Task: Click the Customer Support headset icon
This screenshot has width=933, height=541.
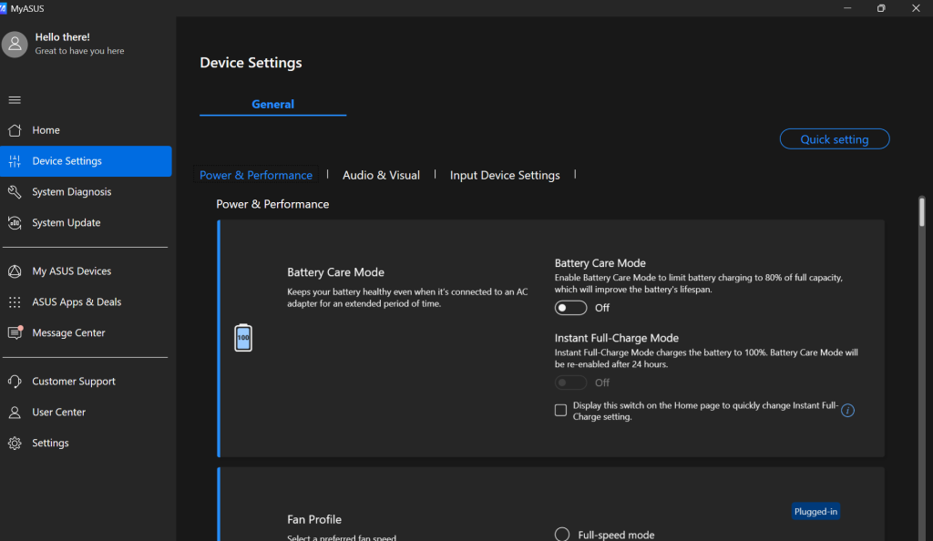Action: click(15, 382)
